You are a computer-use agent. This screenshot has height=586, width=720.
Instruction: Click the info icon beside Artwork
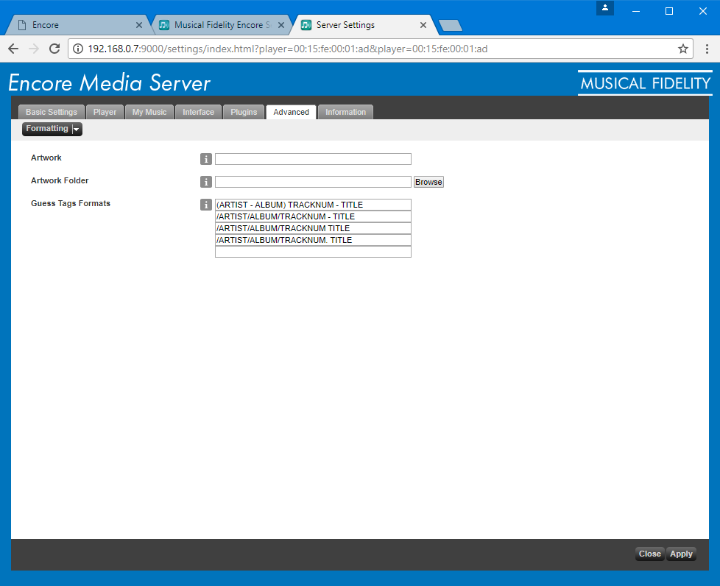205,159
